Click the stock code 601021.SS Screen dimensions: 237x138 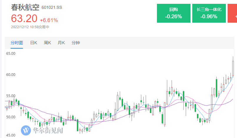click(x=52, y=8)
